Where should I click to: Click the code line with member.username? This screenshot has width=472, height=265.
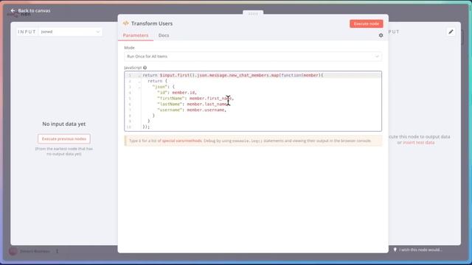[192, 110]
